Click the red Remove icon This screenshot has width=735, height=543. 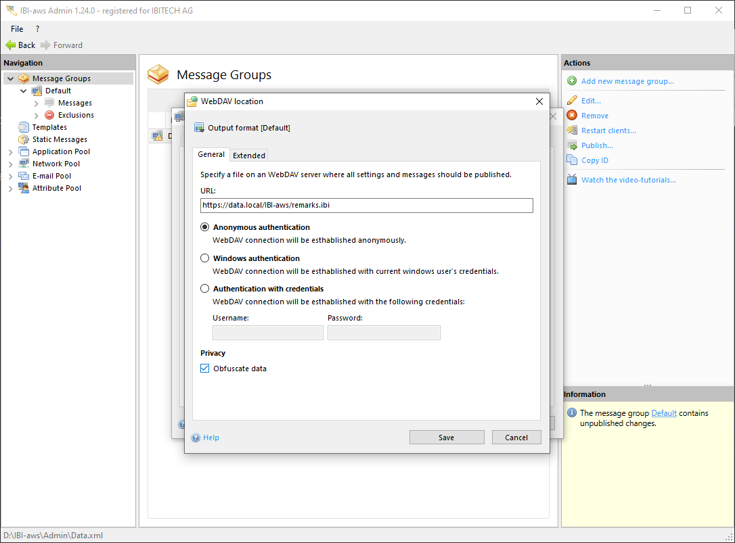572,116
